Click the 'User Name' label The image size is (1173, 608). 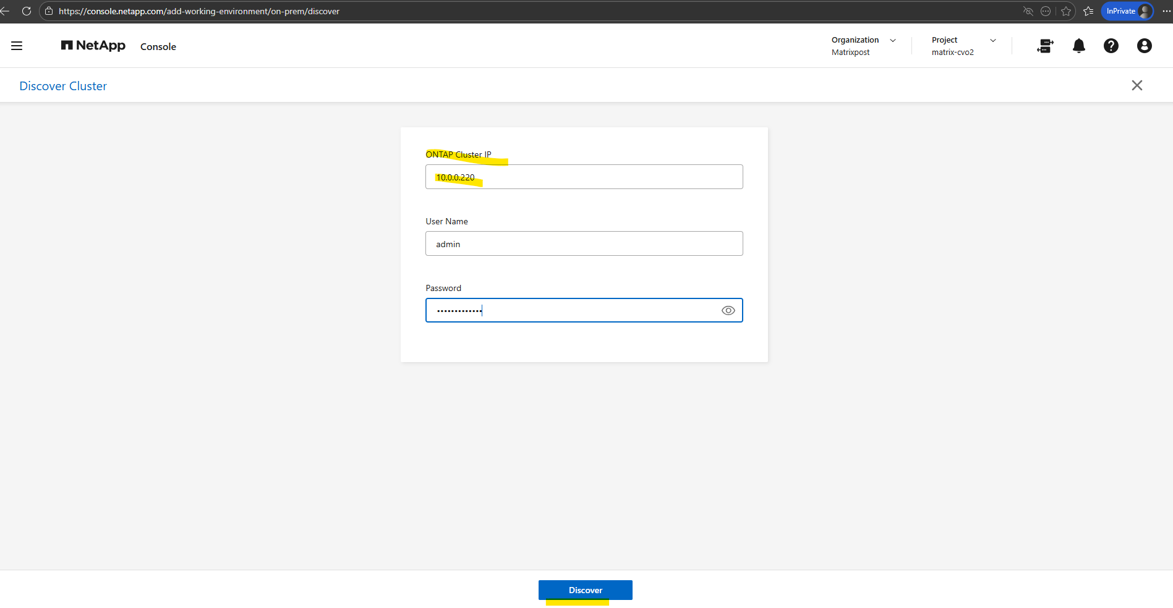pyautogui.click(x=446, y=221)
